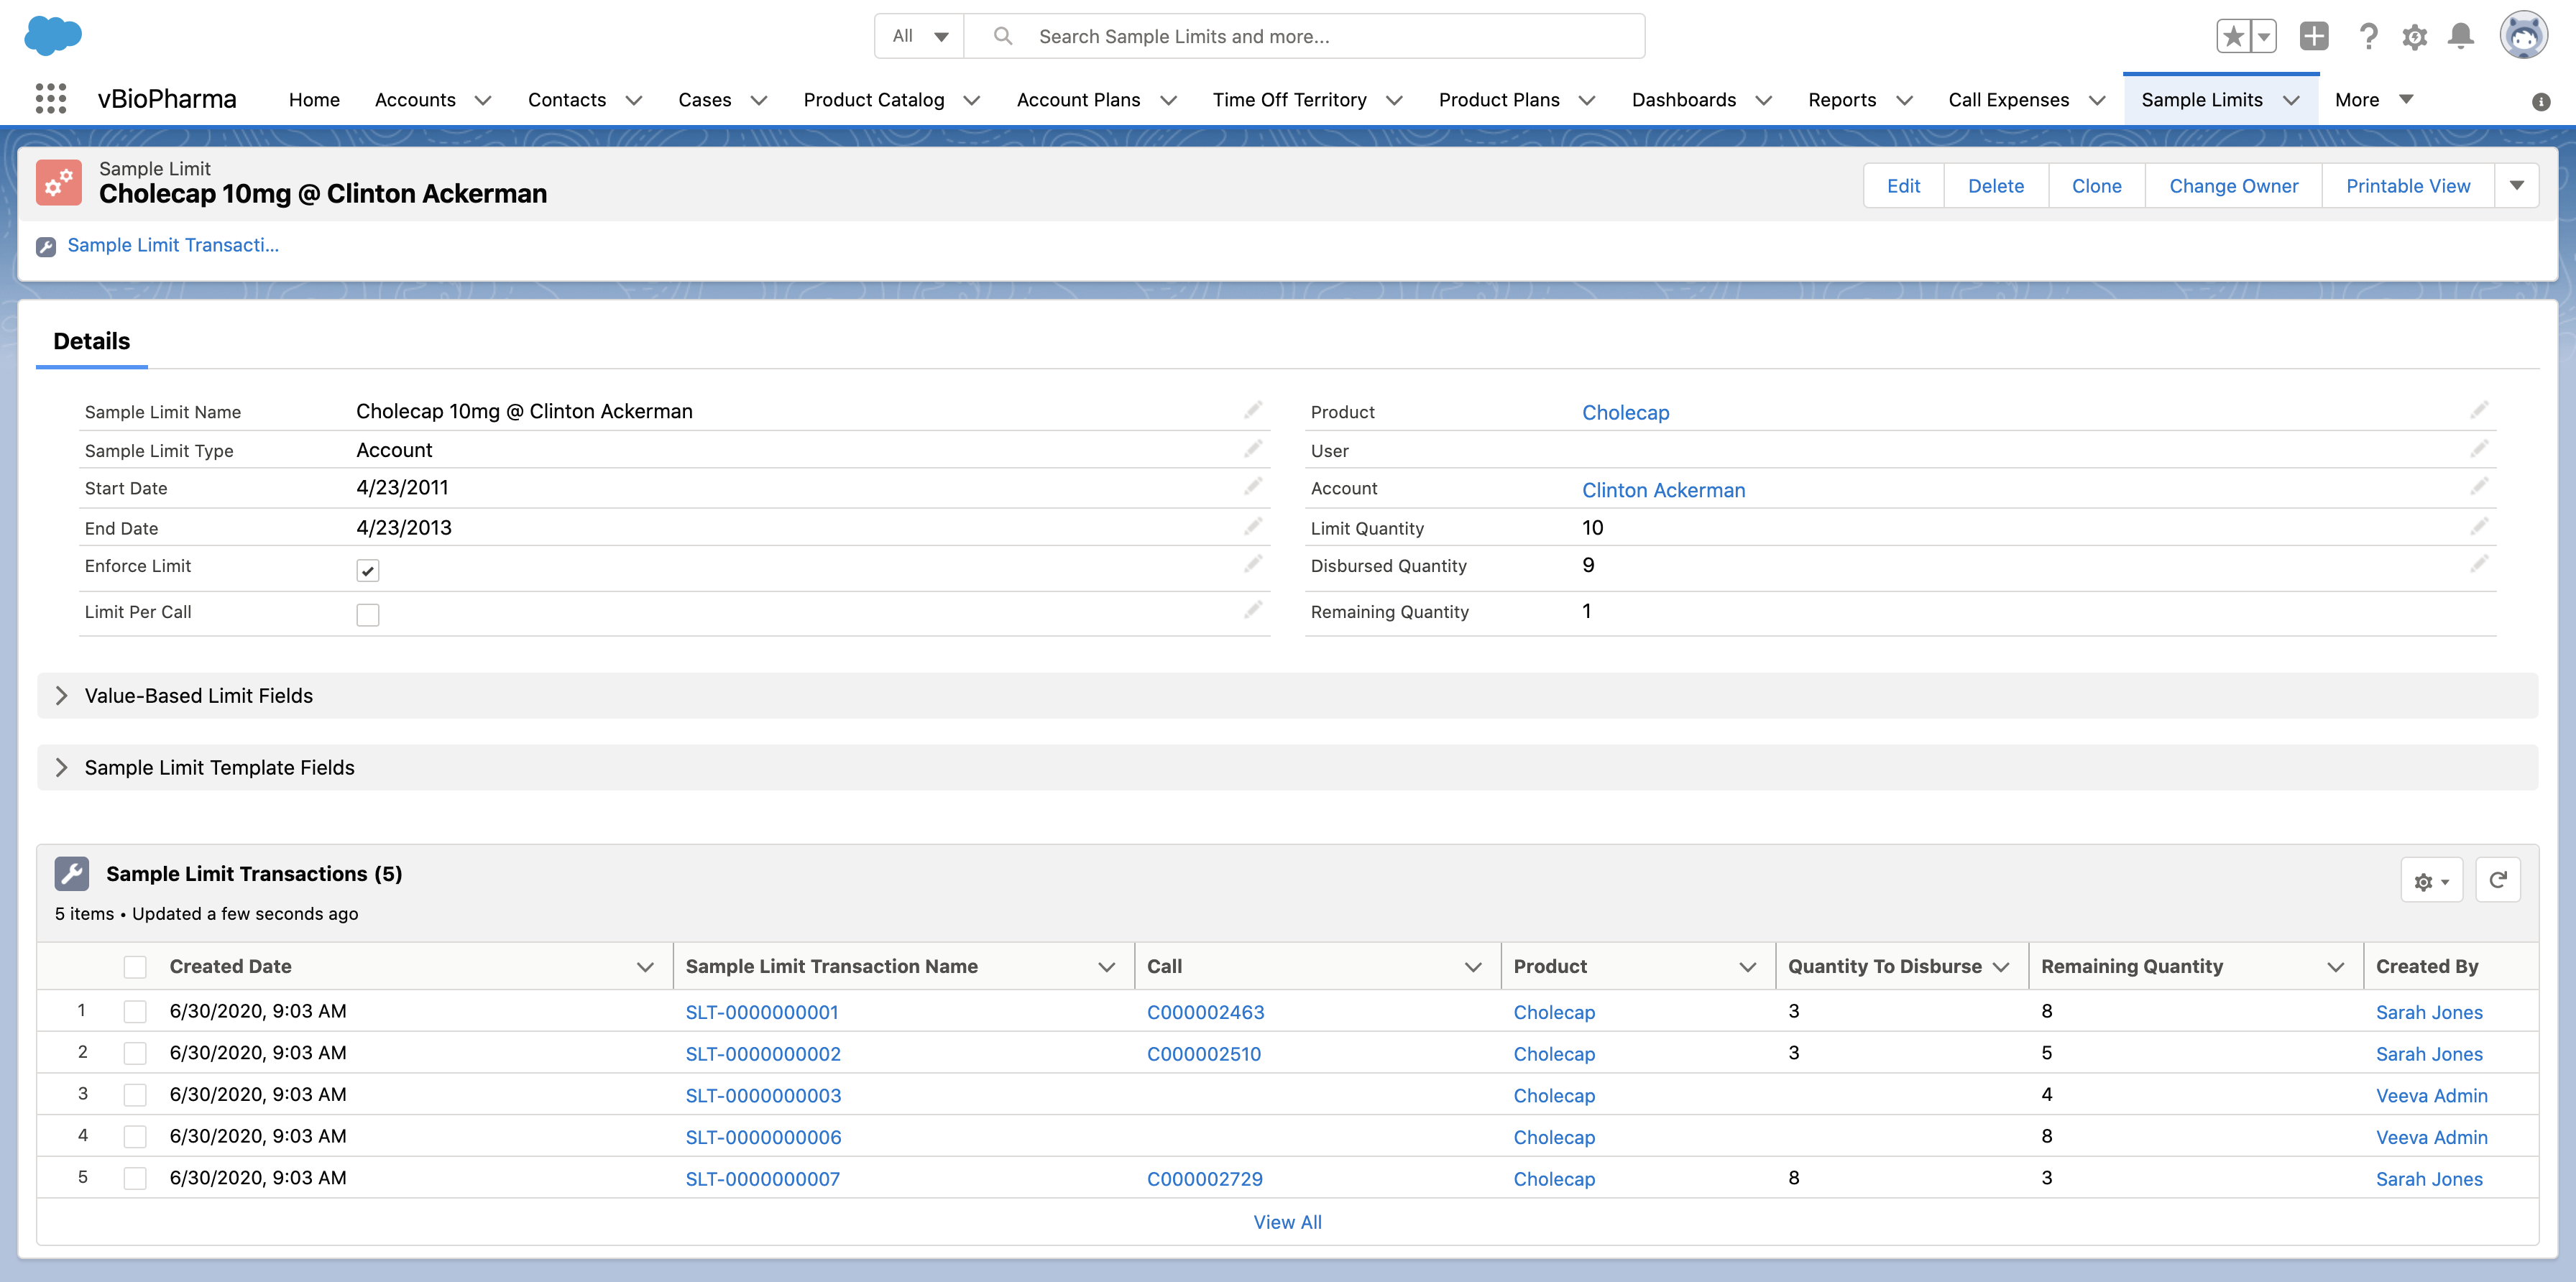Open the search scope All dropdown
Screen dimensions: 2576x1282
tap(919, 37)
